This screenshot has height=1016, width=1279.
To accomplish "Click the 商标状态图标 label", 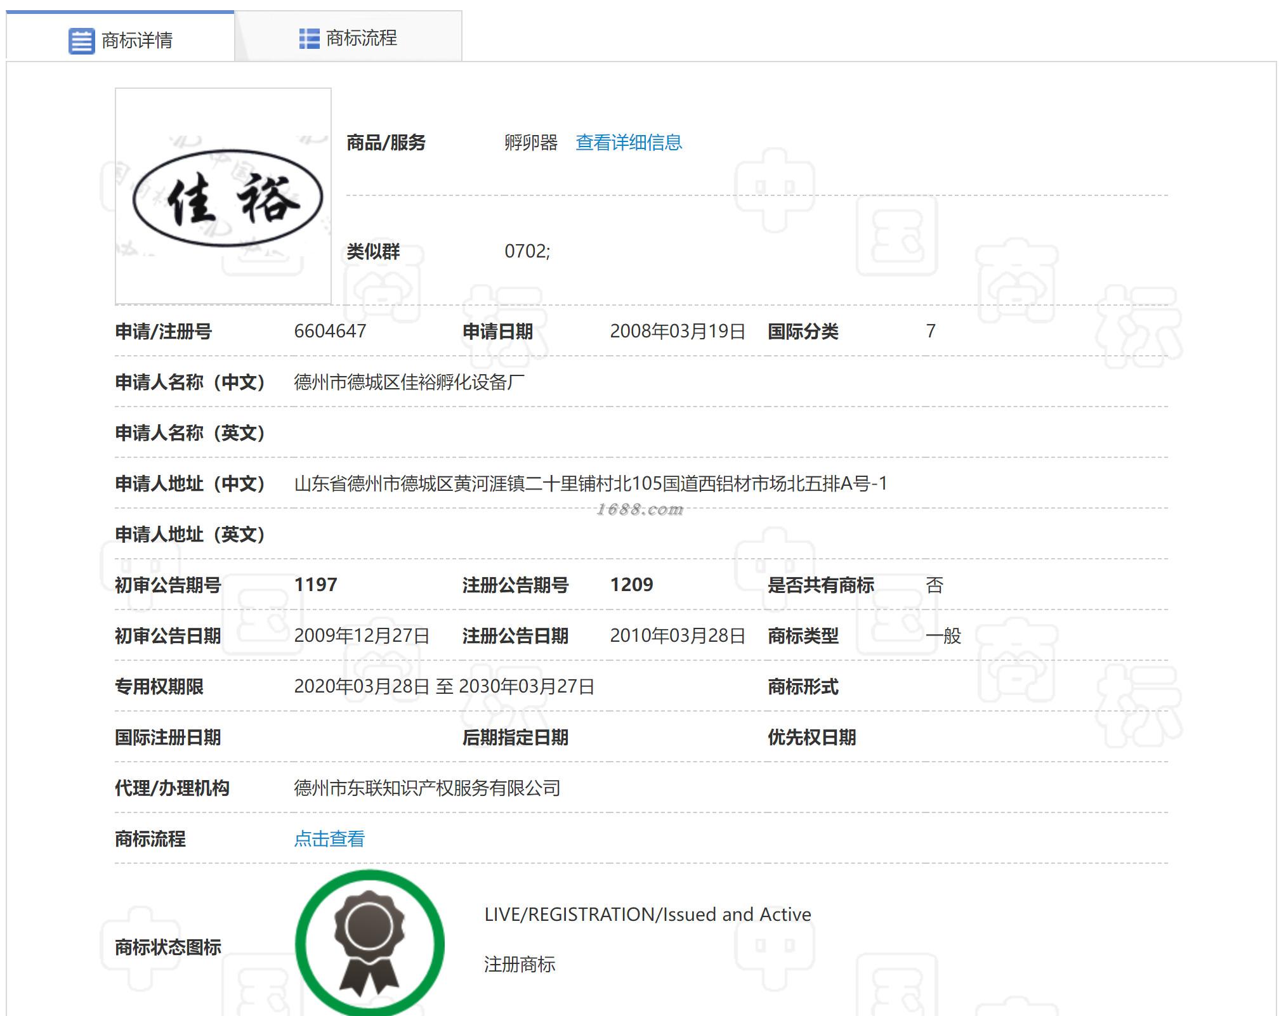I will [168, 947].
